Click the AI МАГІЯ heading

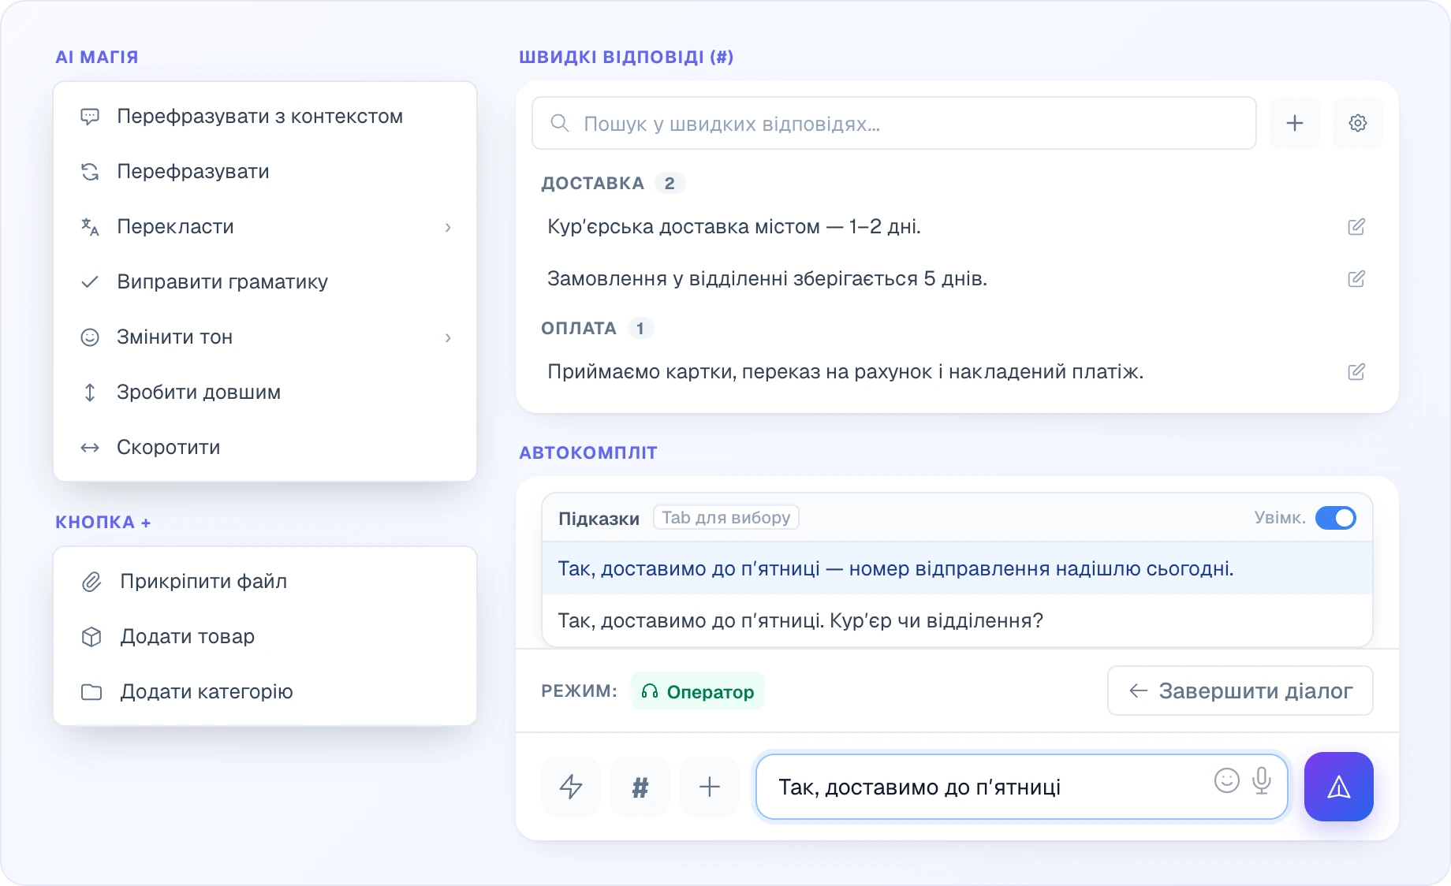pyautogui.click(x=97, y=58)
